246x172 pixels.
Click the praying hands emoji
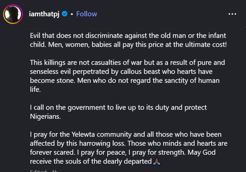pyautogui.click(x=157, y=161)
